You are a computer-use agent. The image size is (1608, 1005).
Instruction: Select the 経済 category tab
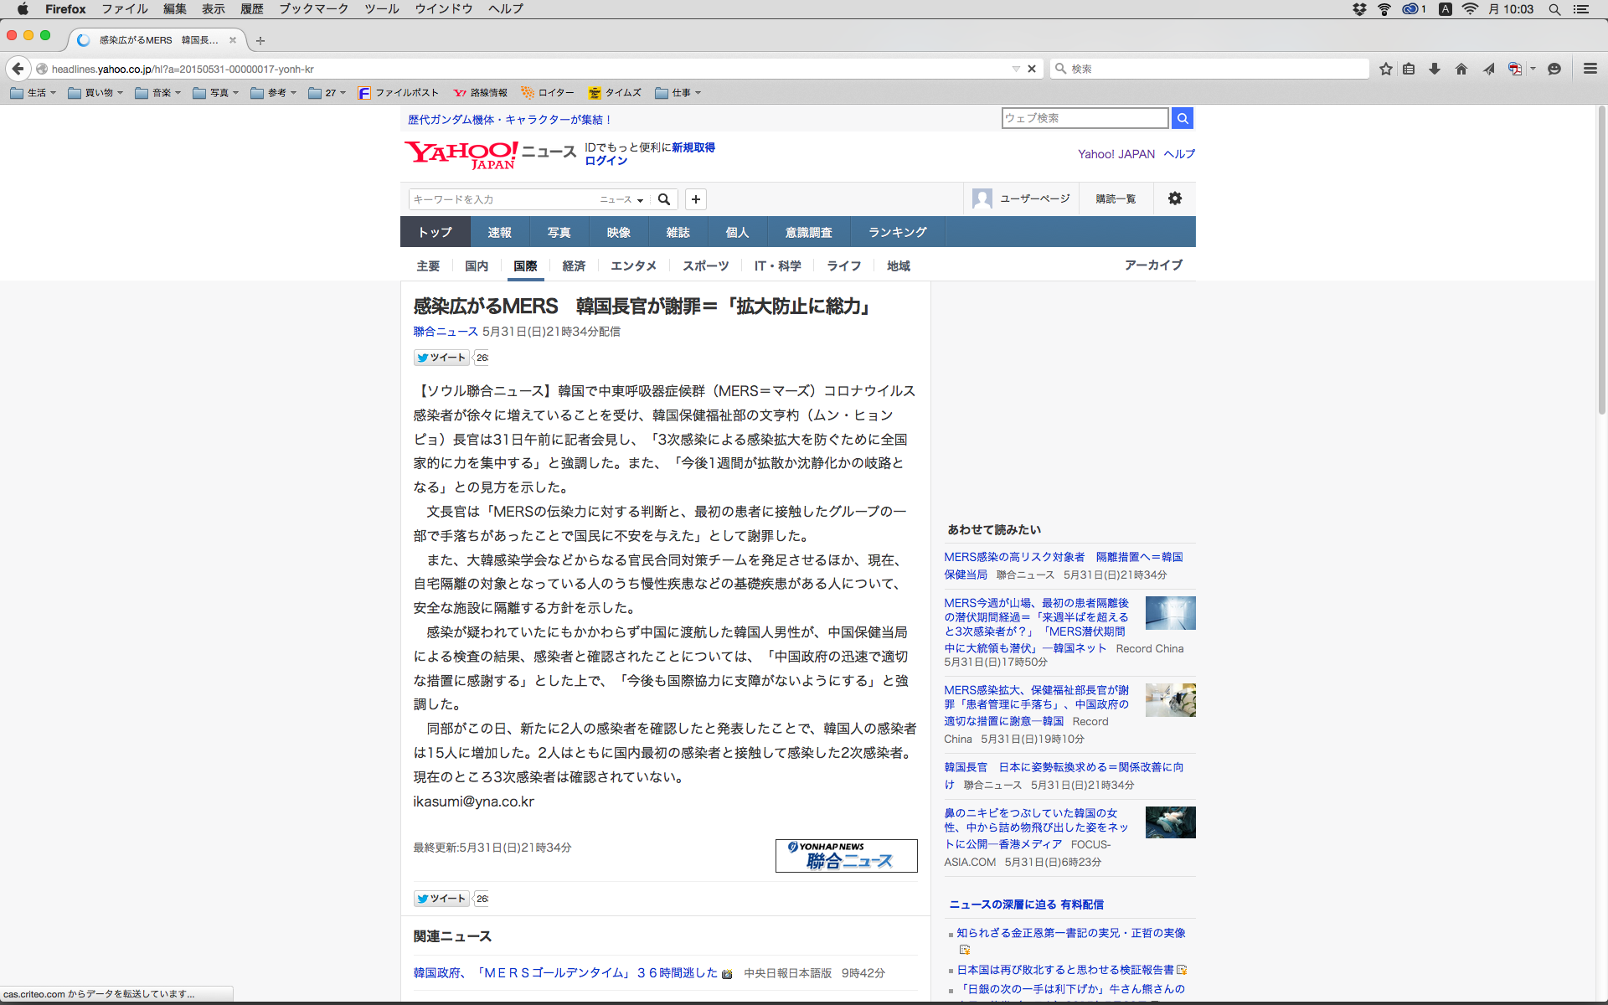tap(574, 265)
